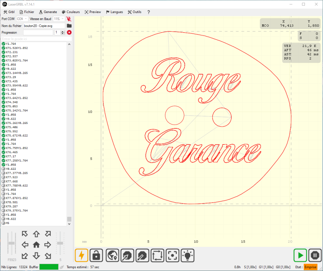Unlock the Grbl alarm with padlock icon
323x271 pixels.
point(96,255)
